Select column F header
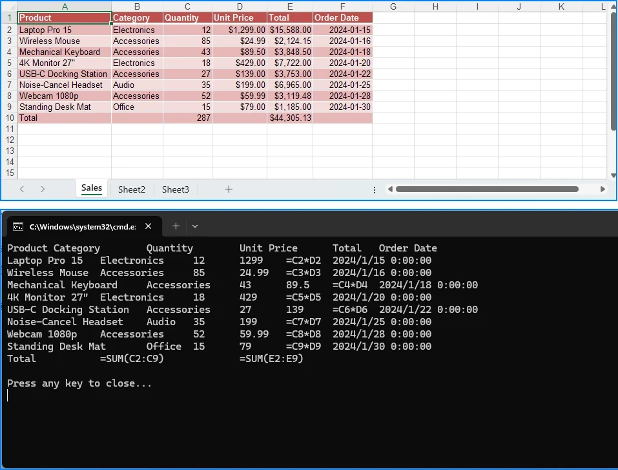618x470 pixels. (x=342, y=6)
